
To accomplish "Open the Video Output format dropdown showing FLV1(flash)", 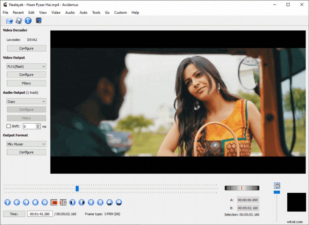I will click(26, 66).
